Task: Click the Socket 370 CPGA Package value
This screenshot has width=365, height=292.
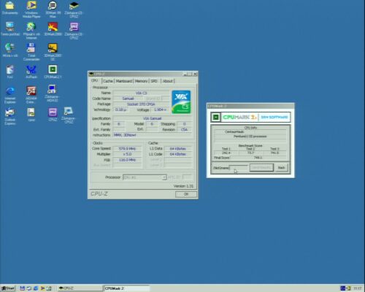Action: click(x=141, y=104)
